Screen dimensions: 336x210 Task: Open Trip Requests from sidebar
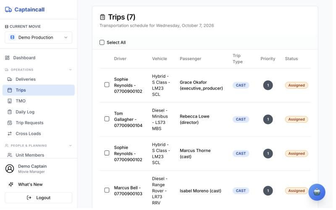coord(39,123)
